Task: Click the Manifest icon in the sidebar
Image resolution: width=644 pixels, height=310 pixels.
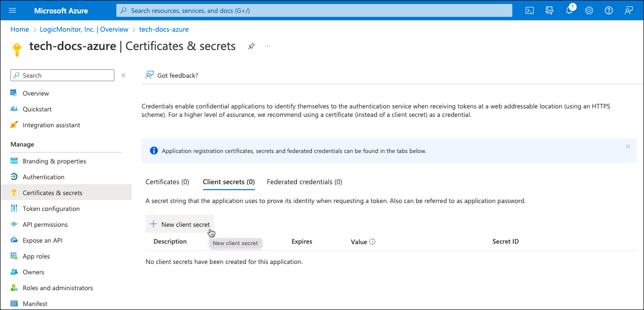Action: pyautogui.click(x=14, y=304)
